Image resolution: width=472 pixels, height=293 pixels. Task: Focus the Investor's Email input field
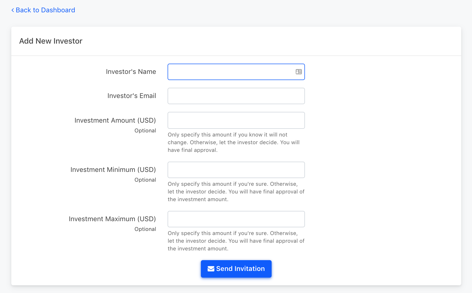[236, 96]
